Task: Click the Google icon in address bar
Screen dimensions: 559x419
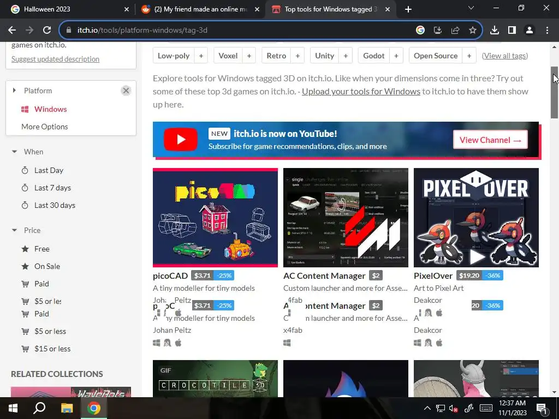Action: click(x=420, y=31)
